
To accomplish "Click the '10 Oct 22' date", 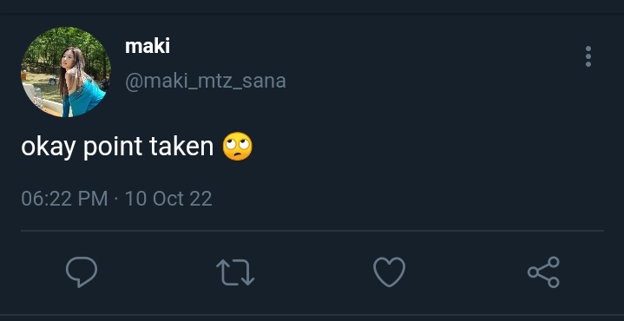I will (x=168, y=199).
